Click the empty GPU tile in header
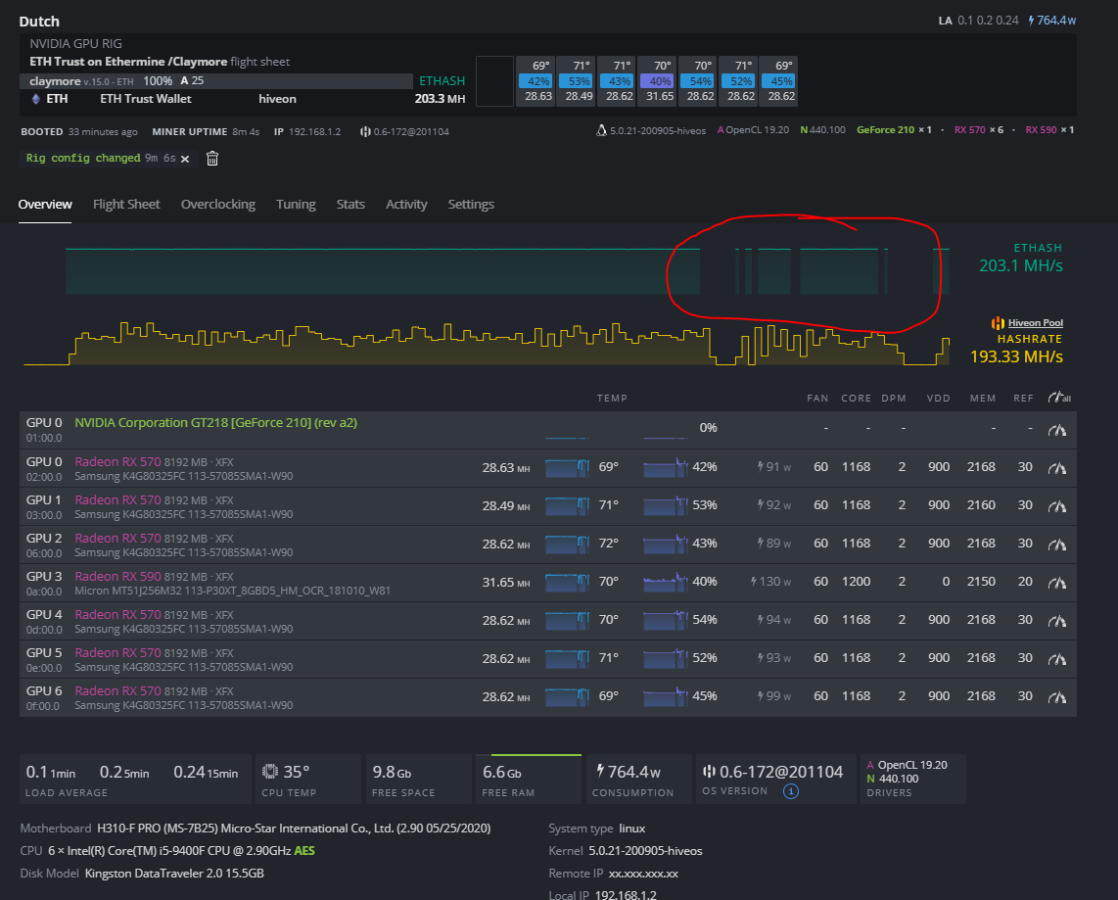This screenshot has height=900, width=1118. [494, 81]
